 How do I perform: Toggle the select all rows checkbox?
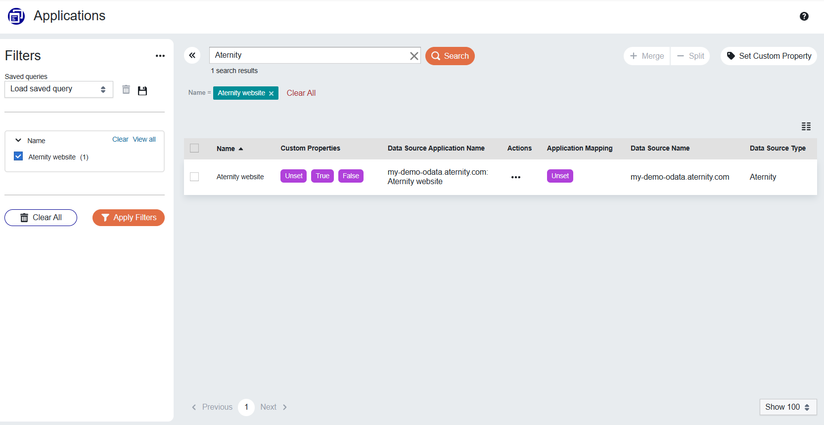pos(194,148)
